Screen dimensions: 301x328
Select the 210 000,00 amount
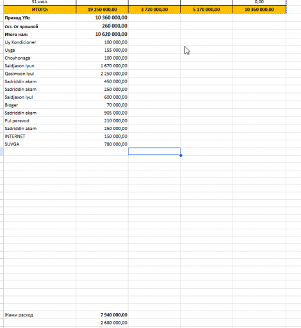102,120
